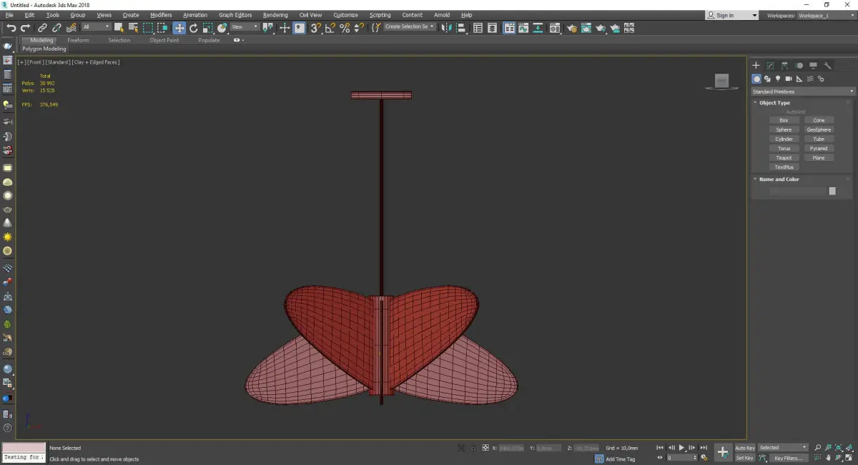This screenshot has width=858, height=465.
Task: Click the Polygon Modeling panel label
Action: [x=44, y=49]
